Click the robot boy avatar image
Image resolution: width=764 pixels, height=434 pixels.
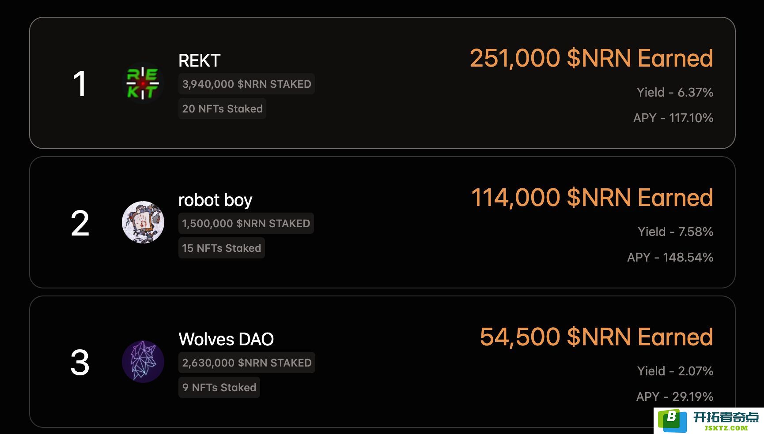[143, 222]
